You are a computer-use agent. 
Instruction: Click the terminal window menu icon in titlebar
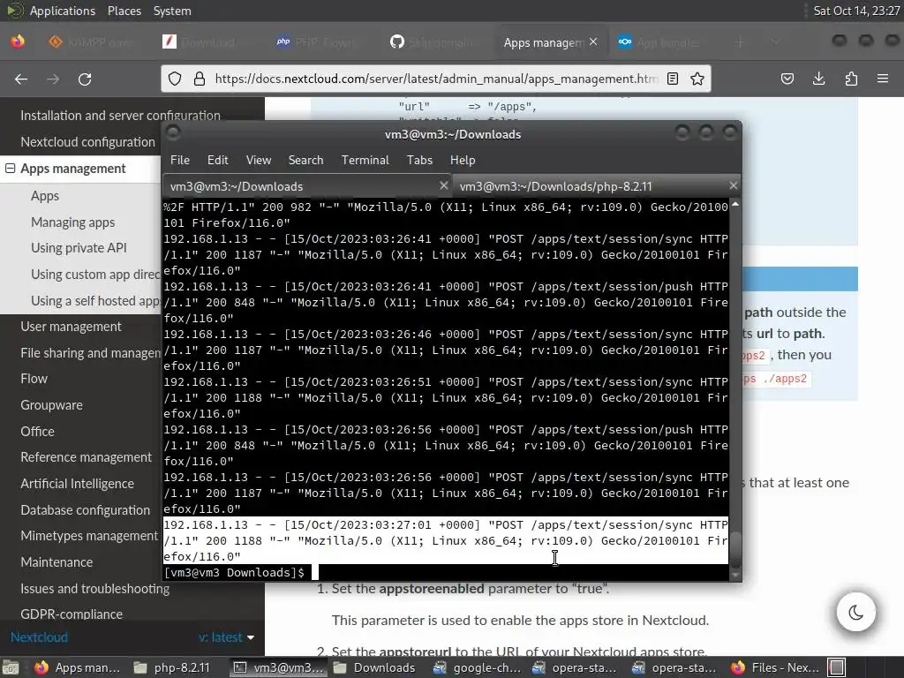point(173,132)
